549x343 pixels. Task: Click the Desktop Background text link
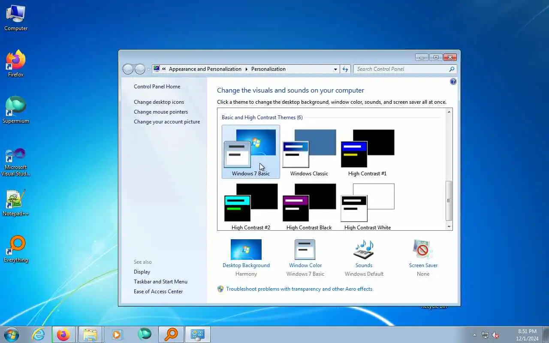pyautogui.click(x=246, y=265)
